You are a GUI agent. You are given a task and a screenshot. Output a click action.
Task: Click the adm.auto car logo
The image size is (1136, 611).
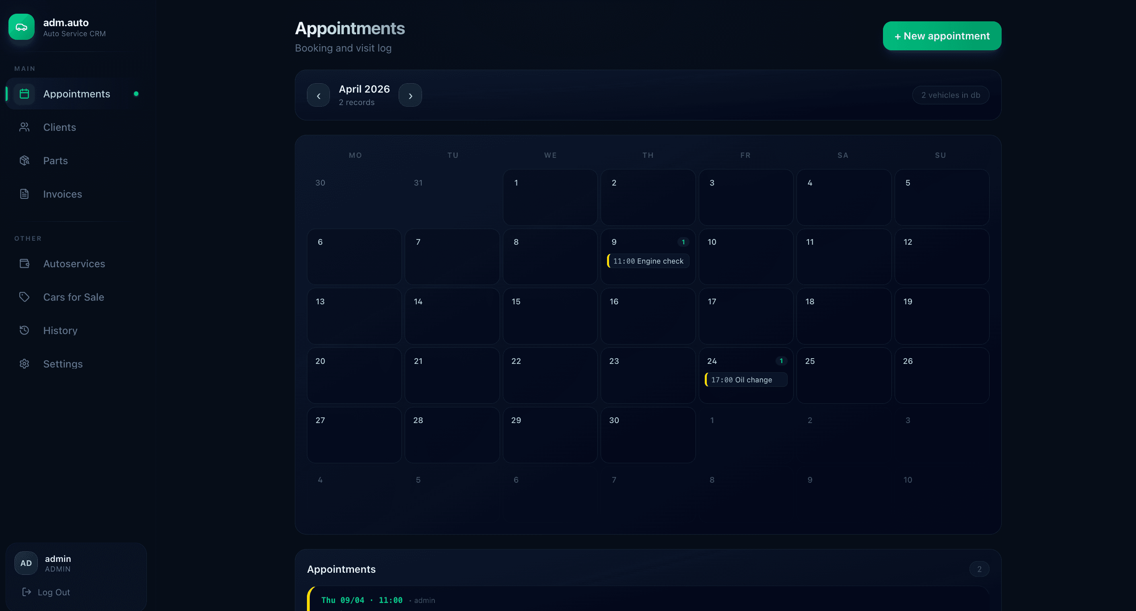21,27
